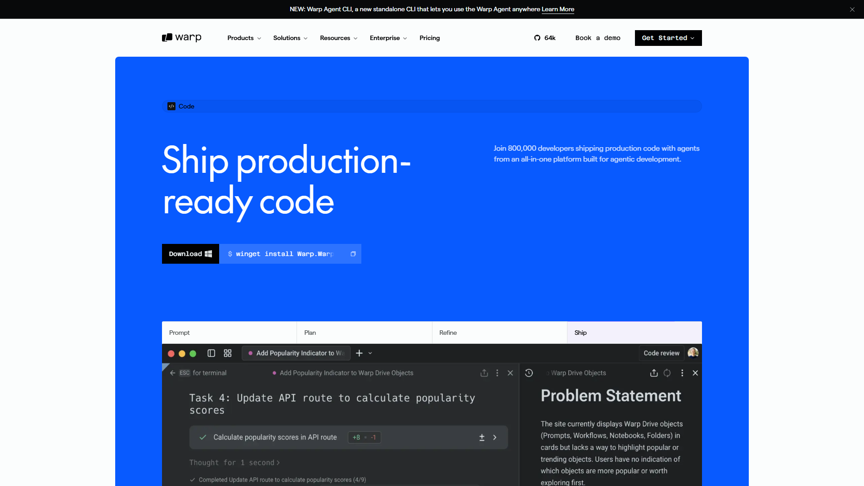Viewport: 864px width, 486px height.
Task: Click the back arrow next to ESC
Action: pos(172,373)
